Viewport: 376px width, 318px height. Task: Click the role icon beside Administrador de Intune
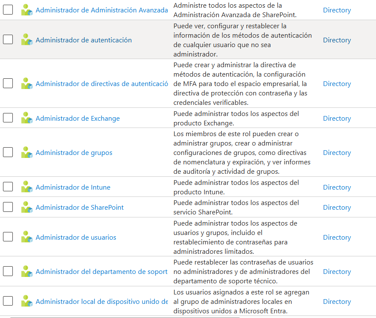point(27,187)
